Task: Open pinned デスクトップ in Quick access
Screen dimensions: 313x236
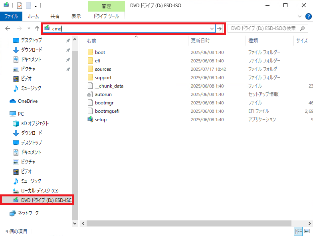Action: point(32,40)
